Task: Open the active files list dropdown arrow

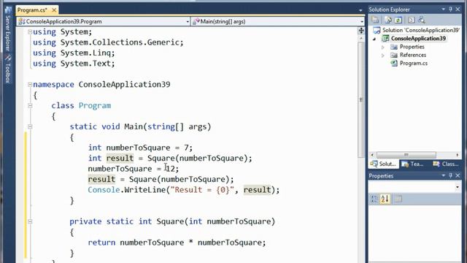Action: coord(360,10)
